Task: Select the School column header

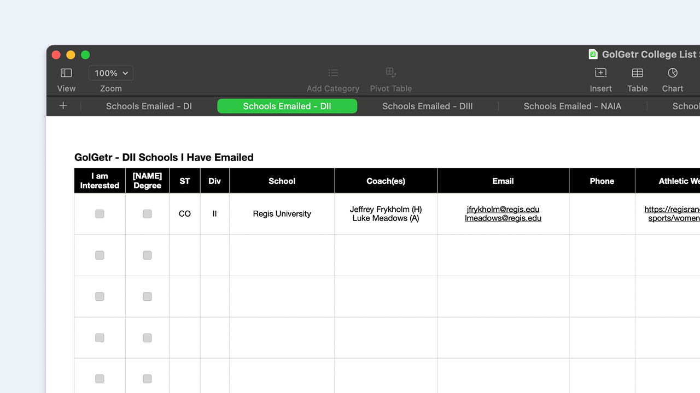Action: click(282, 181)
